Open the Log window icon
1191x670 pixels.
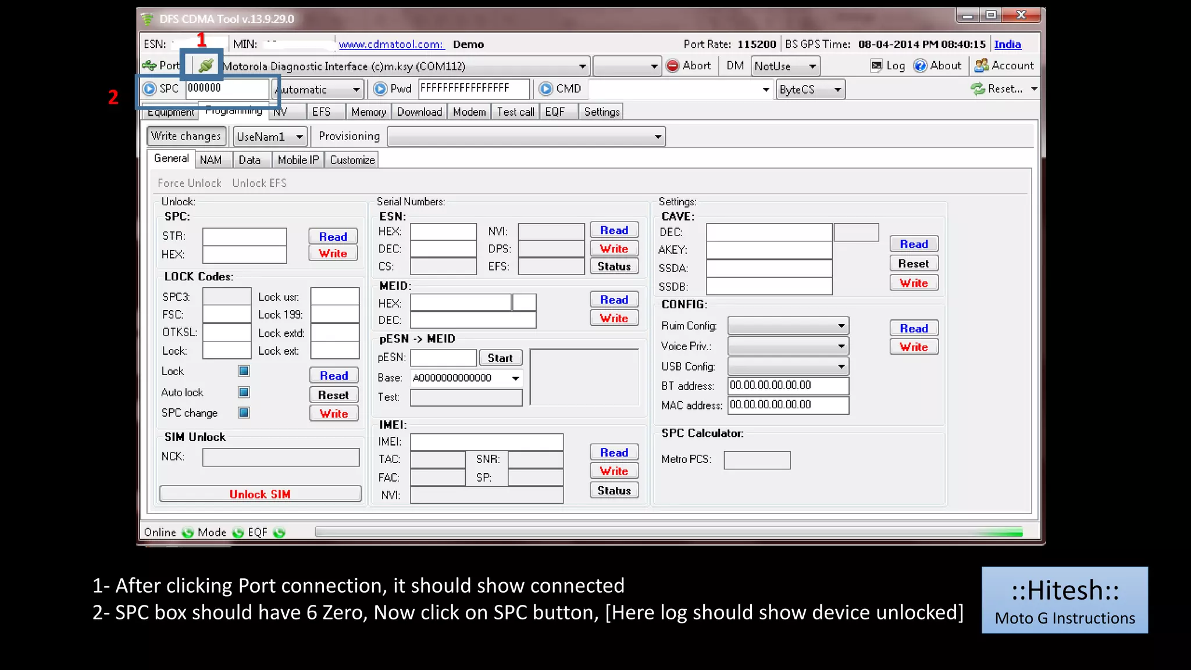(876, 66)
